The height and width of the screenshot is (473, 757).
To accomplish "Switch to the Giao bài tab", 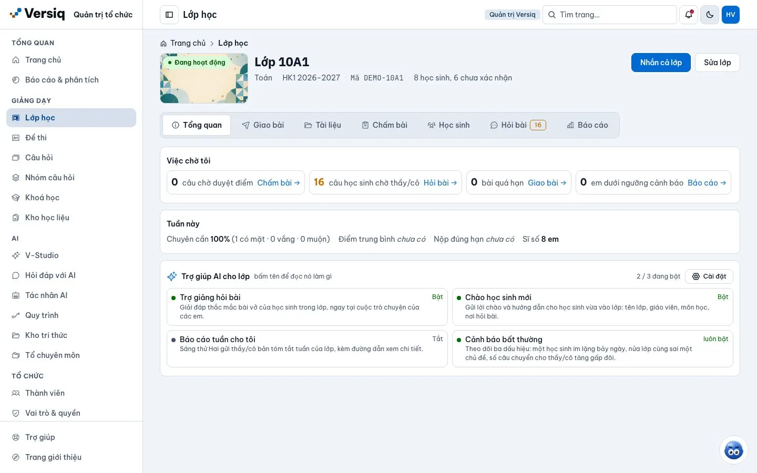I will coord(263,125).
